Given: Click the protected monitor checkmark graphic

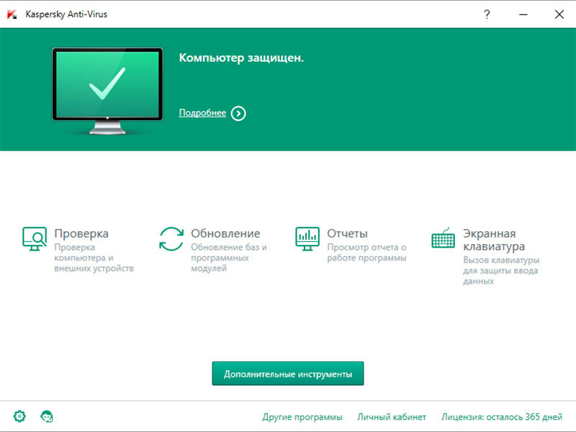Looking at the screenshot, I should 107,90.
